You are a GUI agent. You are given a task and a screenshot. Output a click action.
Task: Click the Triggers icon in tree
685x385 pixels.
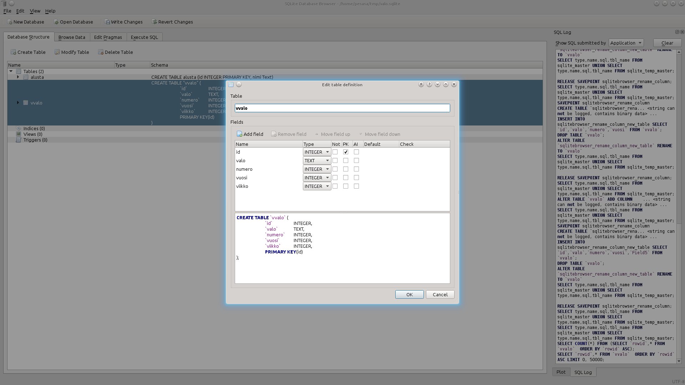point(19,140)
